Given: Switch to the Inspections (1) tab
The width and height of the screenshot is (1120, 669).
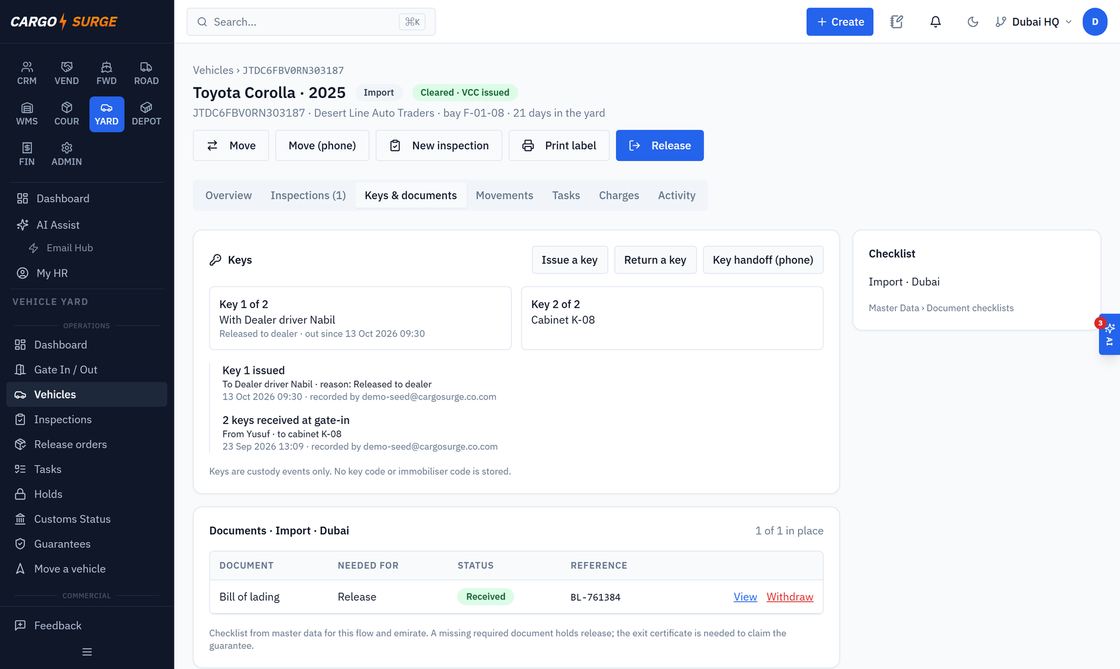Looking at the screenshot, I should (308, 195).
